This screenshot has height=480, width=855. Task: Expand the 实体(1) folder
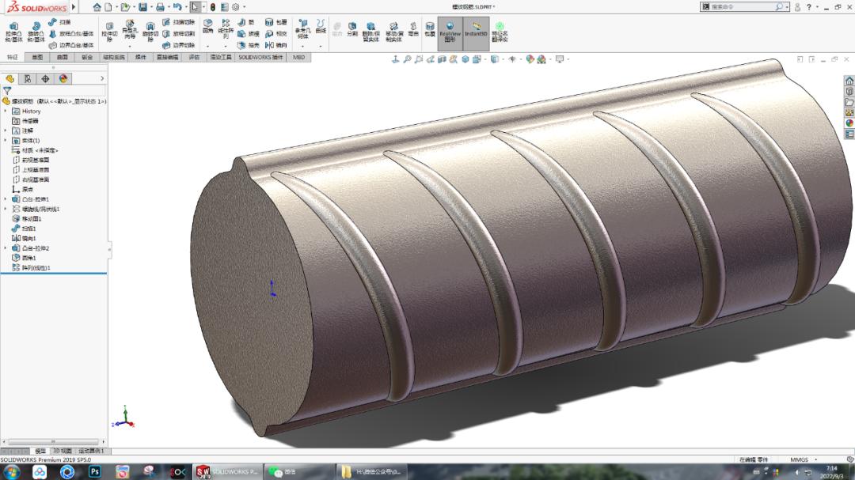(x=4, y=140)
